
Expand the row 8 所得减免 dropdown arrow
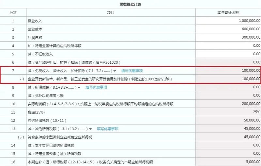79,87
